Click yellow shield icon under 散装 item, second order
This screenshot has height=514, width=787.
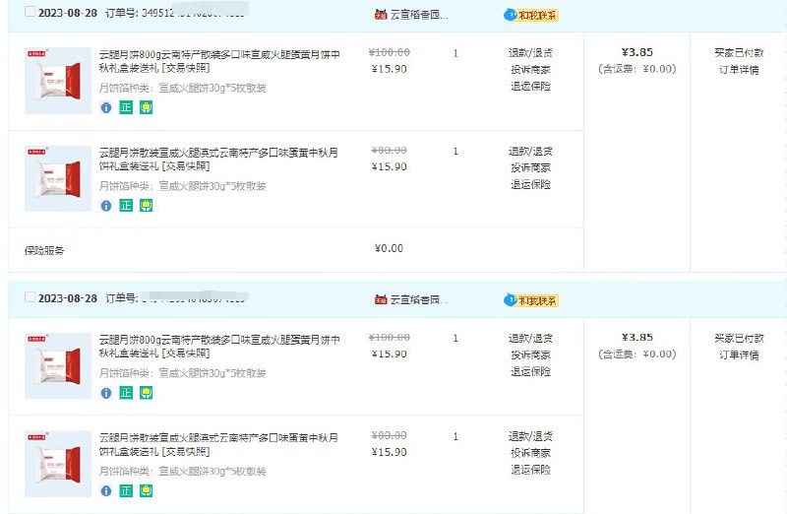click(x=146, y=491)
